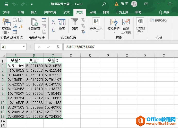Select column D header

pyautogui.click(x=71, y=56)
